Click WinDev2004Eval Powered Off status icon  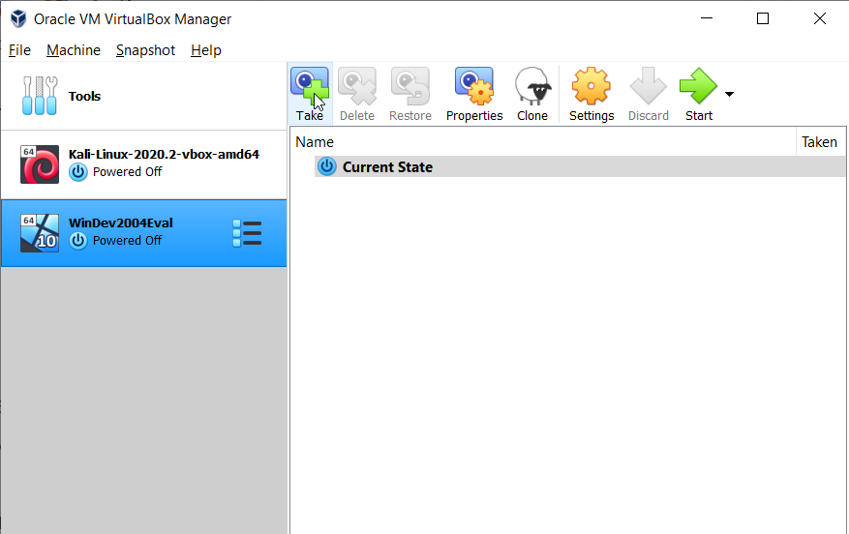pyautogui.click(x=78, y=241)
